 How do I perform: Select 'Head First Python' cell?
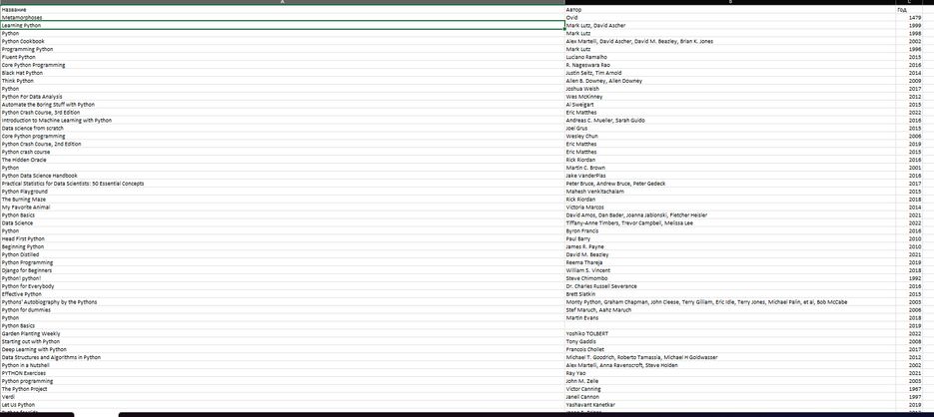point(283,238)
